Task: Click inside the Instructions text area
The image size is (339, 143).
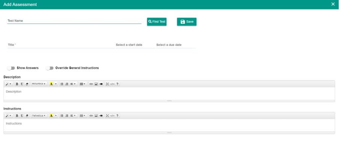Action: pyautogui.click(x=169, y=125)
